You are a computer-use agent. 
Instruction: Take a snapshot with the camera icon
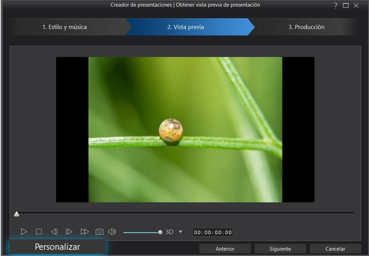pyautogui.click(x=99, y=232)
